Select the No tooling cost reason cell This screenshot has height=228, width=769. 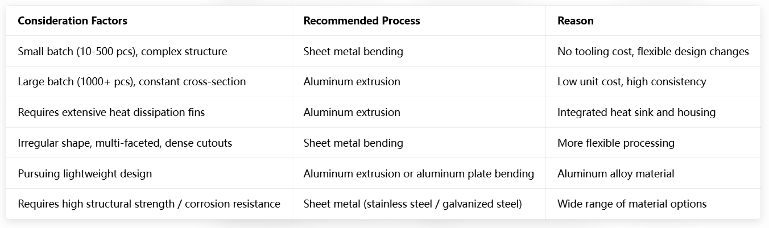point(653,52)
